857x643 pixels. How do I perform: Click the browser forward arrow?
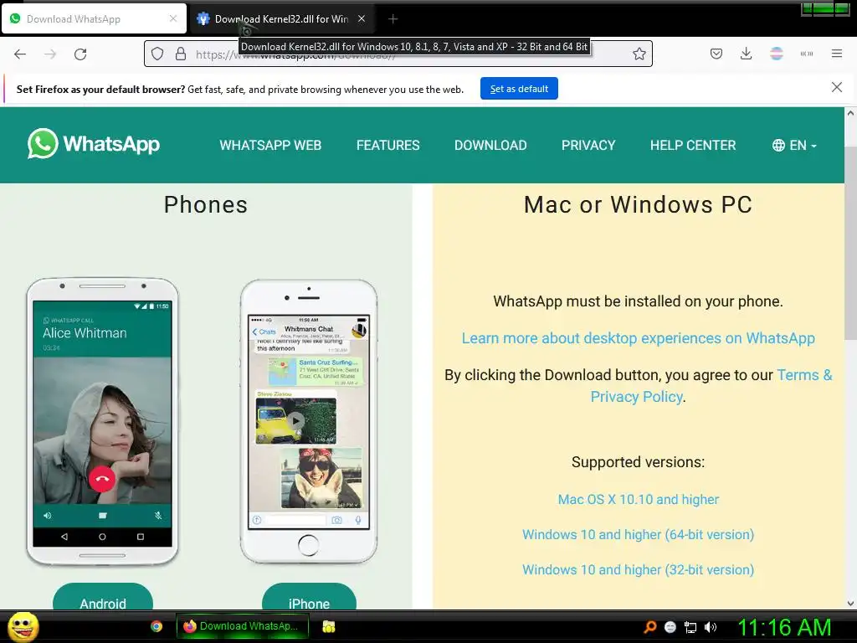coord(50,54)
